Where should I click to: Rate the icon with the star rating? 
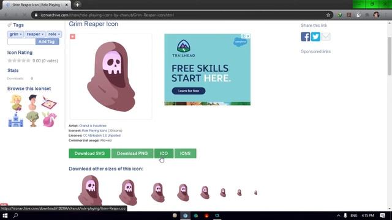coord(19,61)
